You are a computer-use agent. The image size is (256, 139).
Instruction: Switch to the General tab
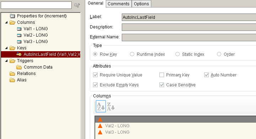tap(96, 3)
